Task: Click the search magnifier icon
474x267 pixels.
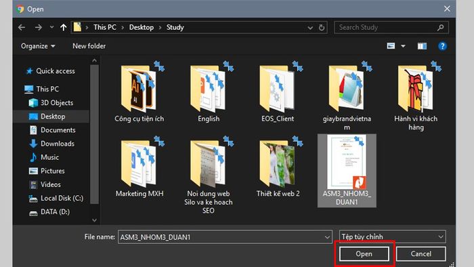Action: (x=440, y=28)
